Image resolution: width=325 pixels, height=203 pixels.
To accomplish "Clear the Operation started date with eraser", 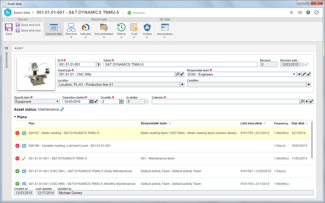I will 96,102.
